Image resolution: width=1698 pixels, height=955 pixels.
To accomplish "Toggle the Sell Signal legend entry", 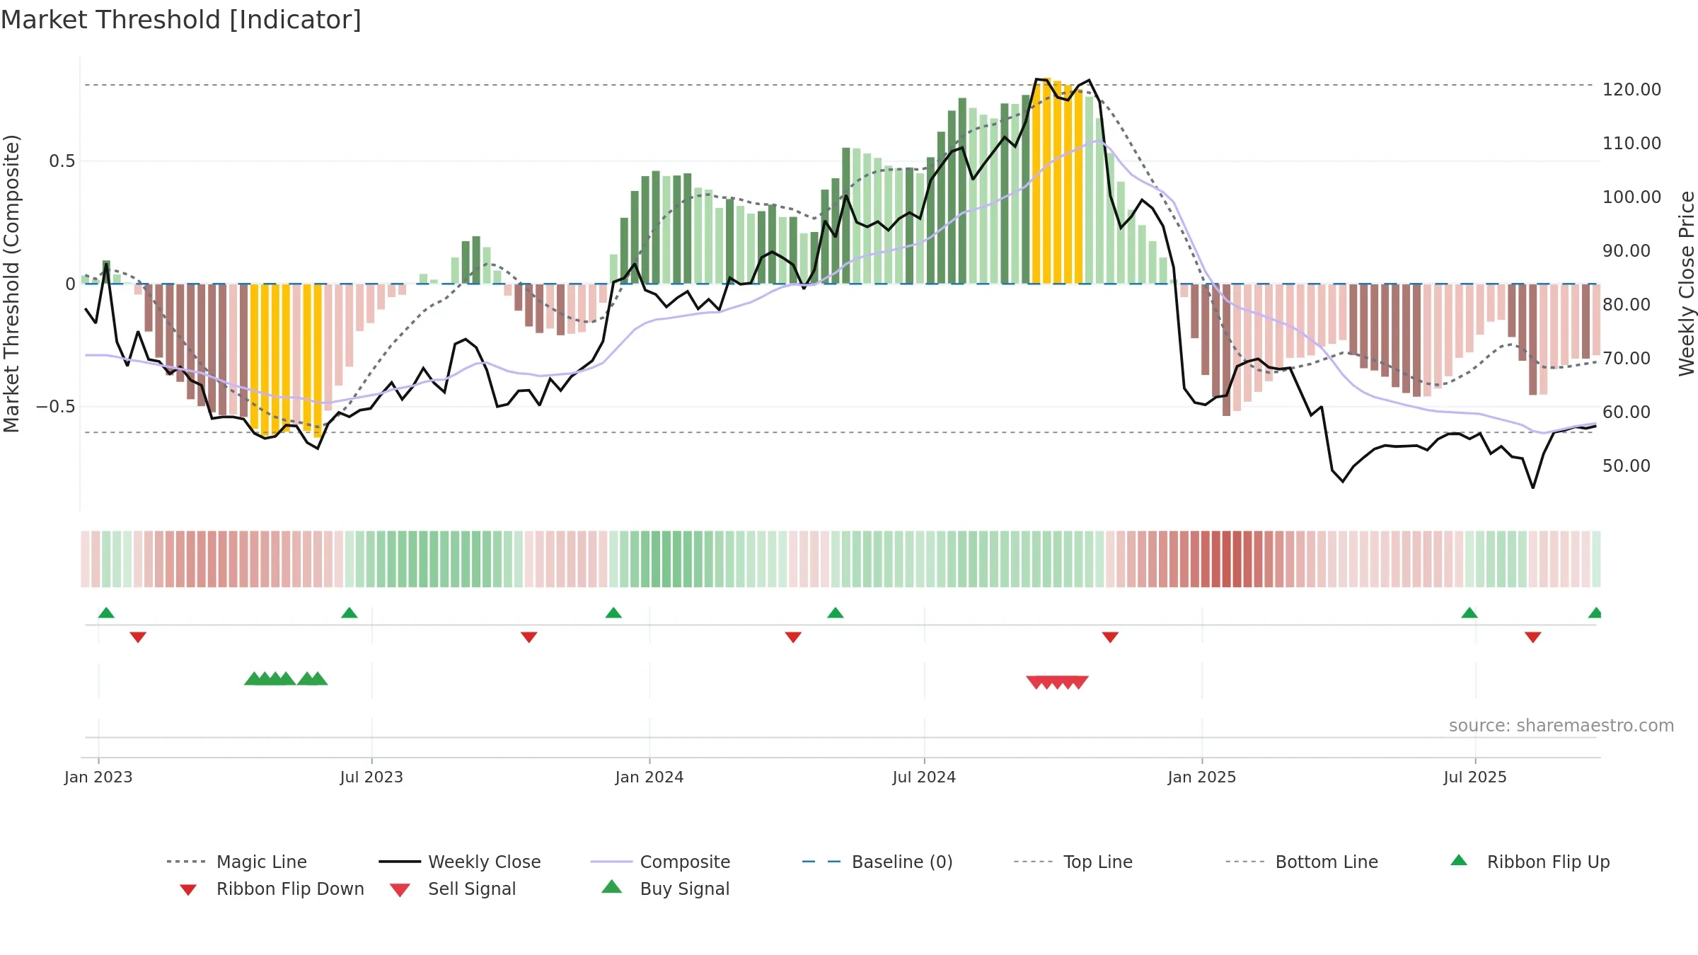I will tap(453, 889).
